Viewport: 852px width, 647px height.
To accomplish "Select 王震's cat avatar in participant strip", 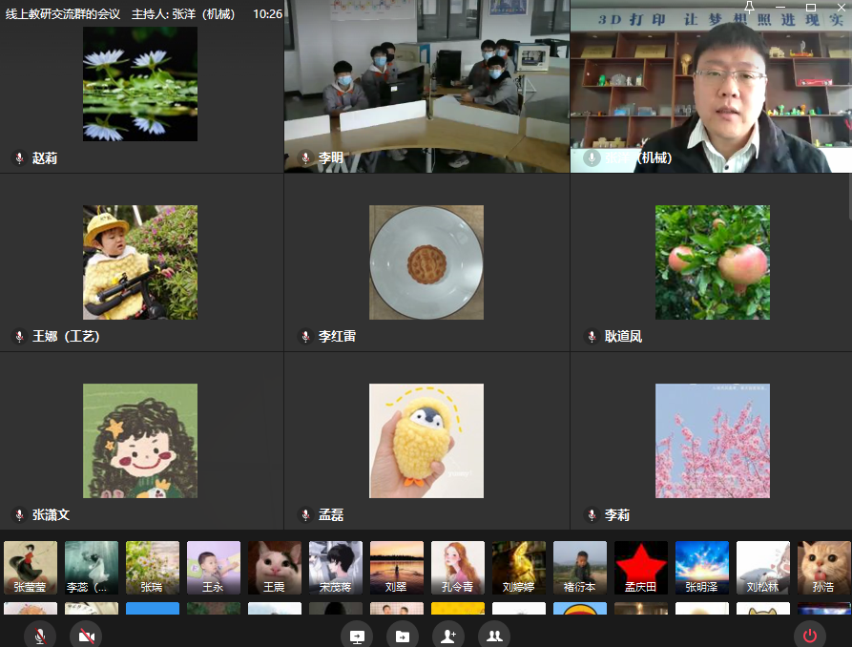I will pos(275,568).
